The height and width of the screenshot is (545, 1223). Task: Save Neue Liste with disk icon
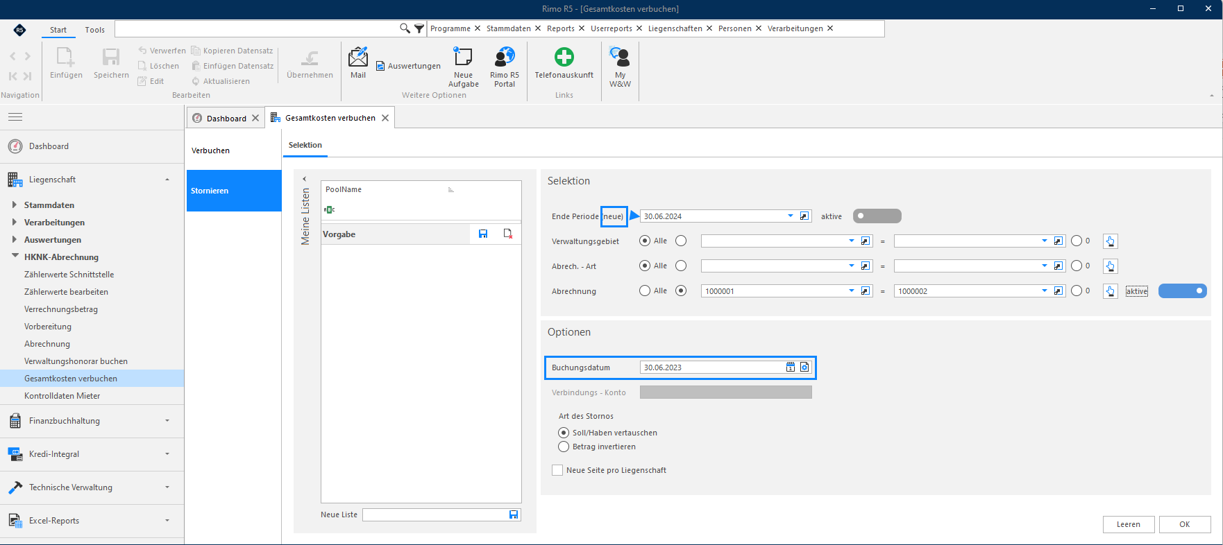pos(514,514)
